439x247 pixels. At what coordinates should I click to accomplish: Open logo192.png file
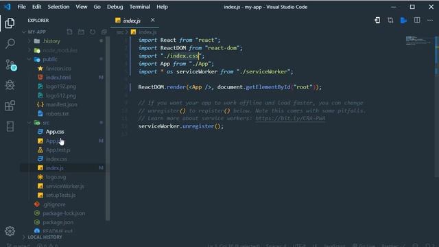pyautogui.click(x=61, y=86)
